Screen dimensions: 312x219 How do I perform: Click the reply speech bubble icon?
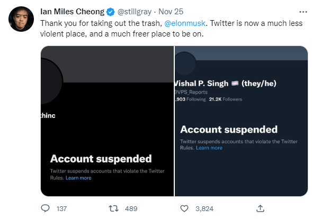coord(45,208)
